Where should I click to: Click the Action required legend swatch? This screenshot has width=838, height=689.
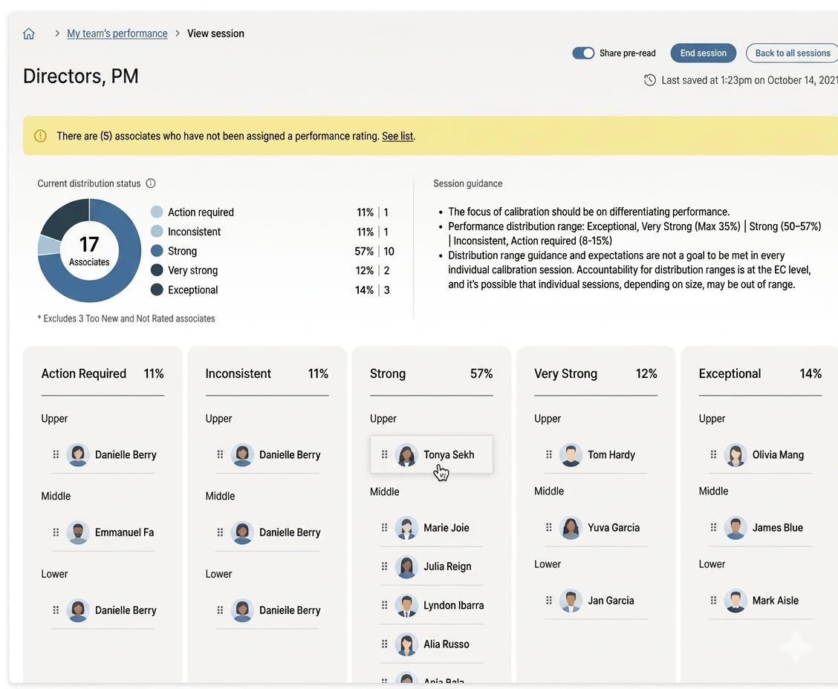tap(157, 212)
